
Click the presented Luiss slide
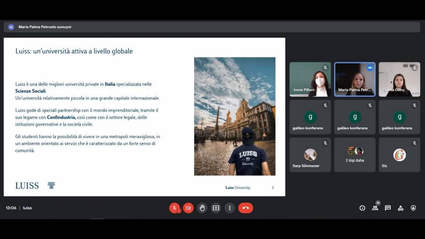click(144, 117)
